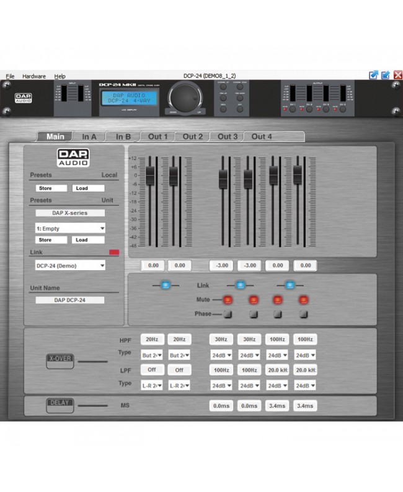This screenshot has width=403, height=492.
Task: Open In B HPF type 'But 2' dropdown
Action: 179,355
